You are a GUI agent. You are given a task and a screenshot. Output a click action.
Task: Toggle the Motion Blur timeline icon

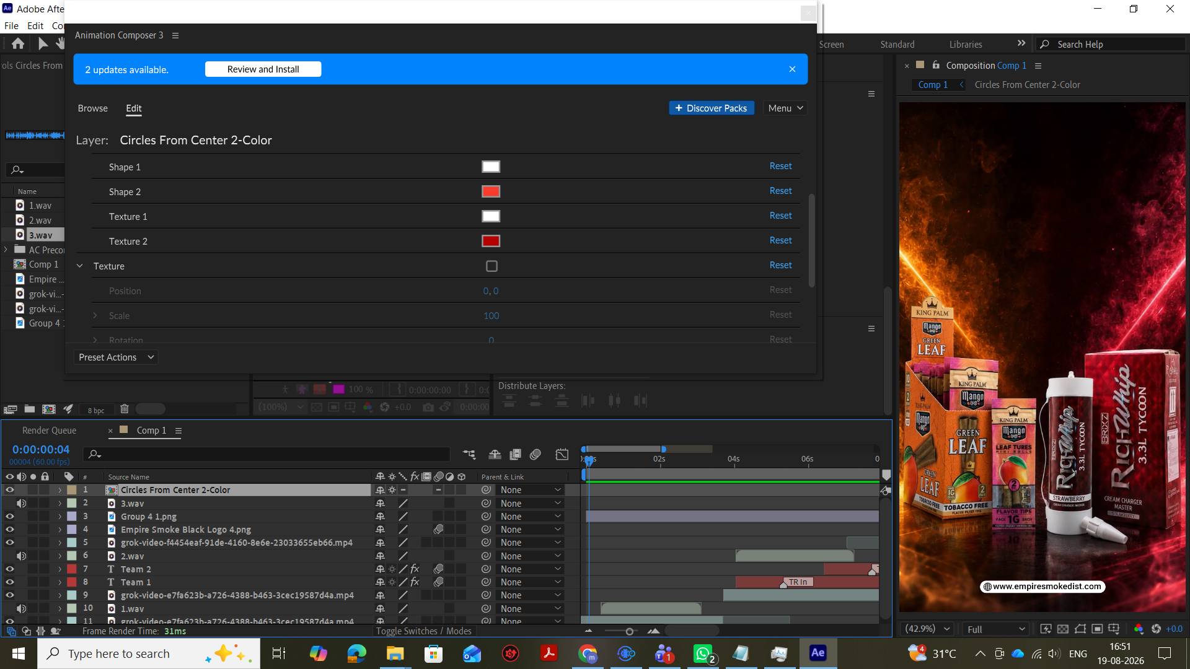point(535,454)
